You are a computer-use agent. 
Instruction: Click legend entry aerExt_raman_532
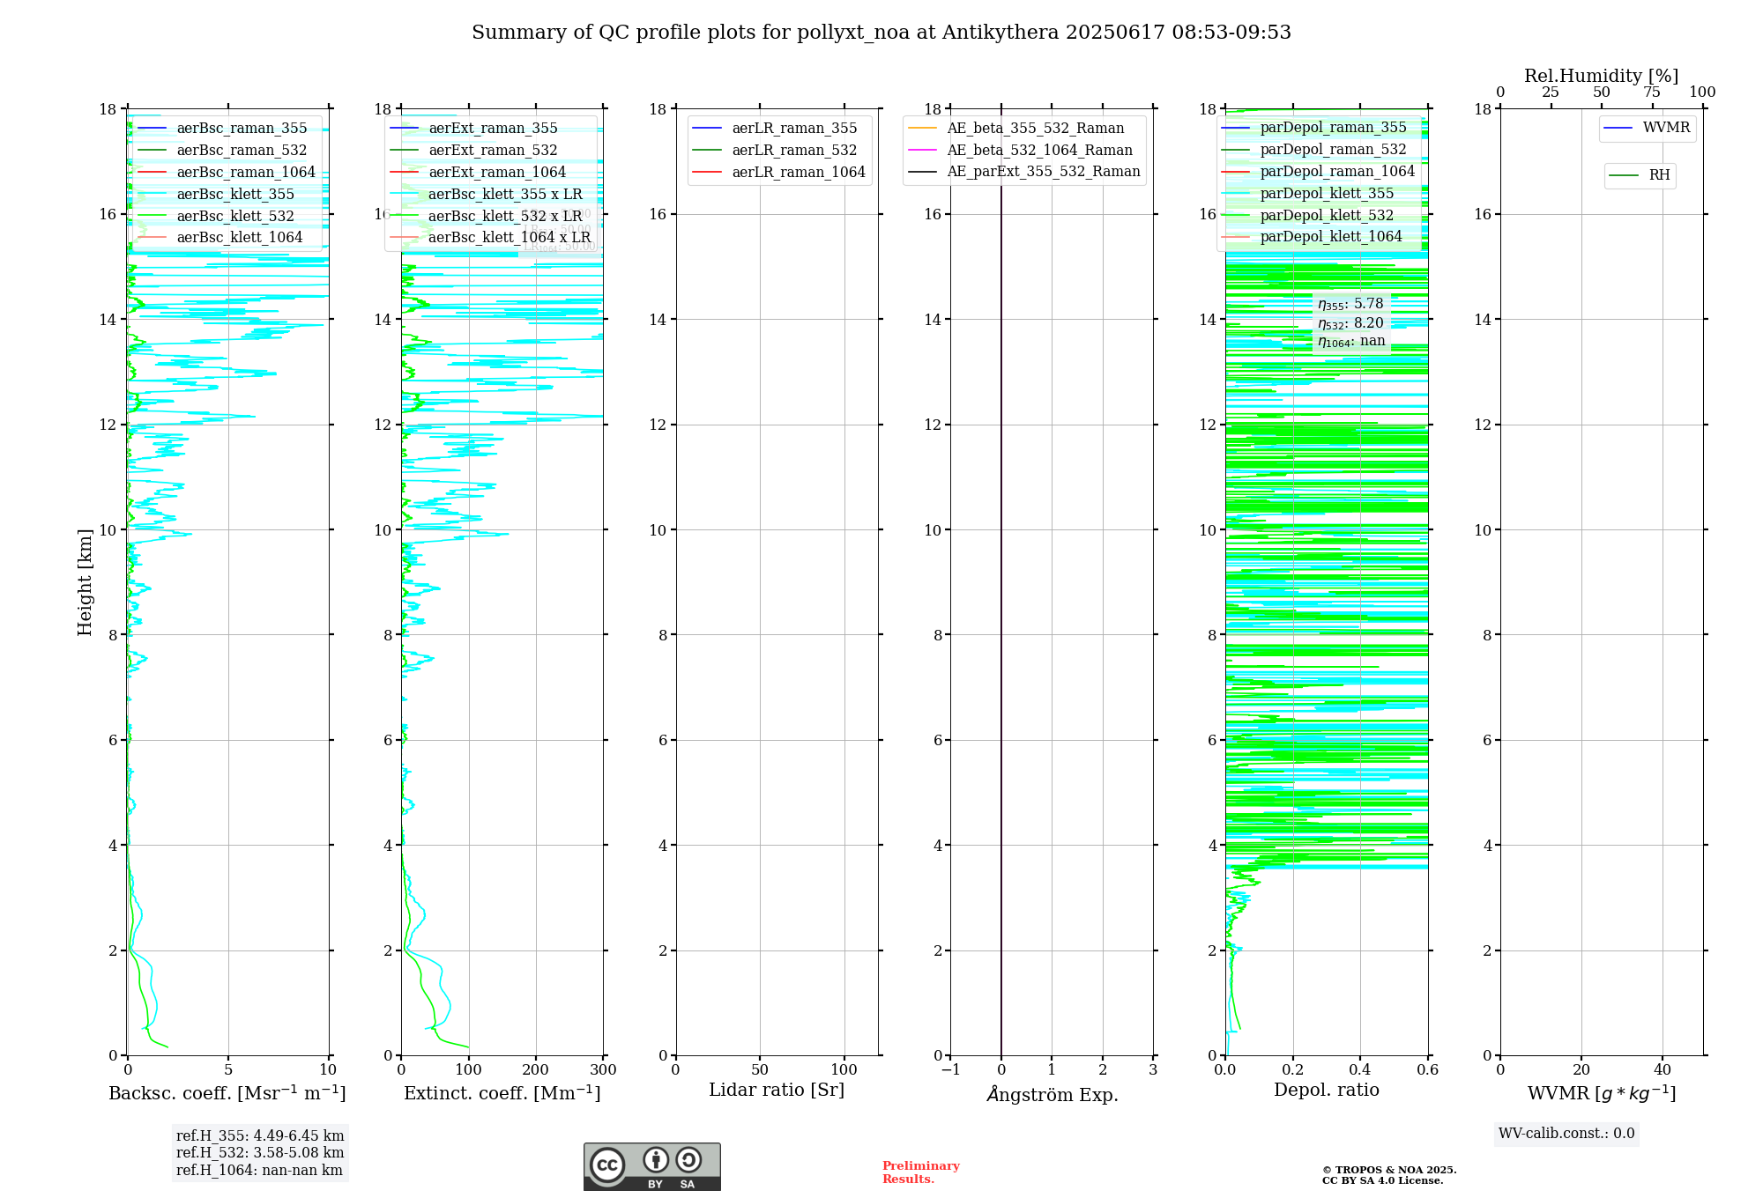click(473, 151)
